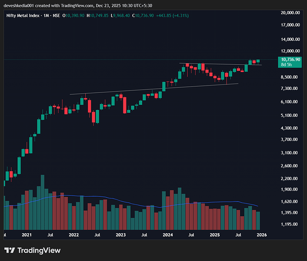Viewport: 307px width, 261px height.
Task: Click the 8,500.00 price axis label
Action: point(289,77)
